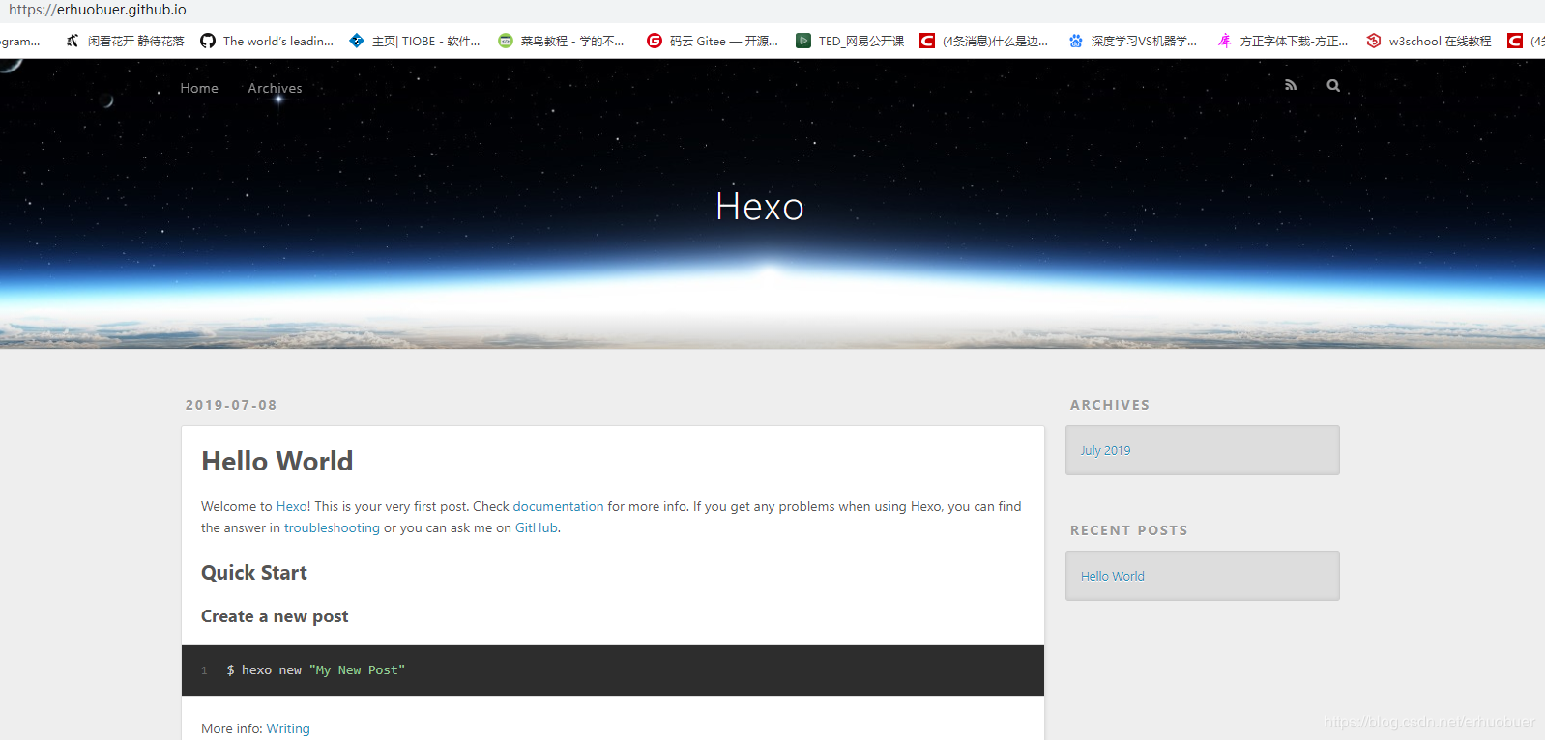Click the hexo new code block
The height and width of the screenshot is (740, 1545).
[x=613, y=670]
